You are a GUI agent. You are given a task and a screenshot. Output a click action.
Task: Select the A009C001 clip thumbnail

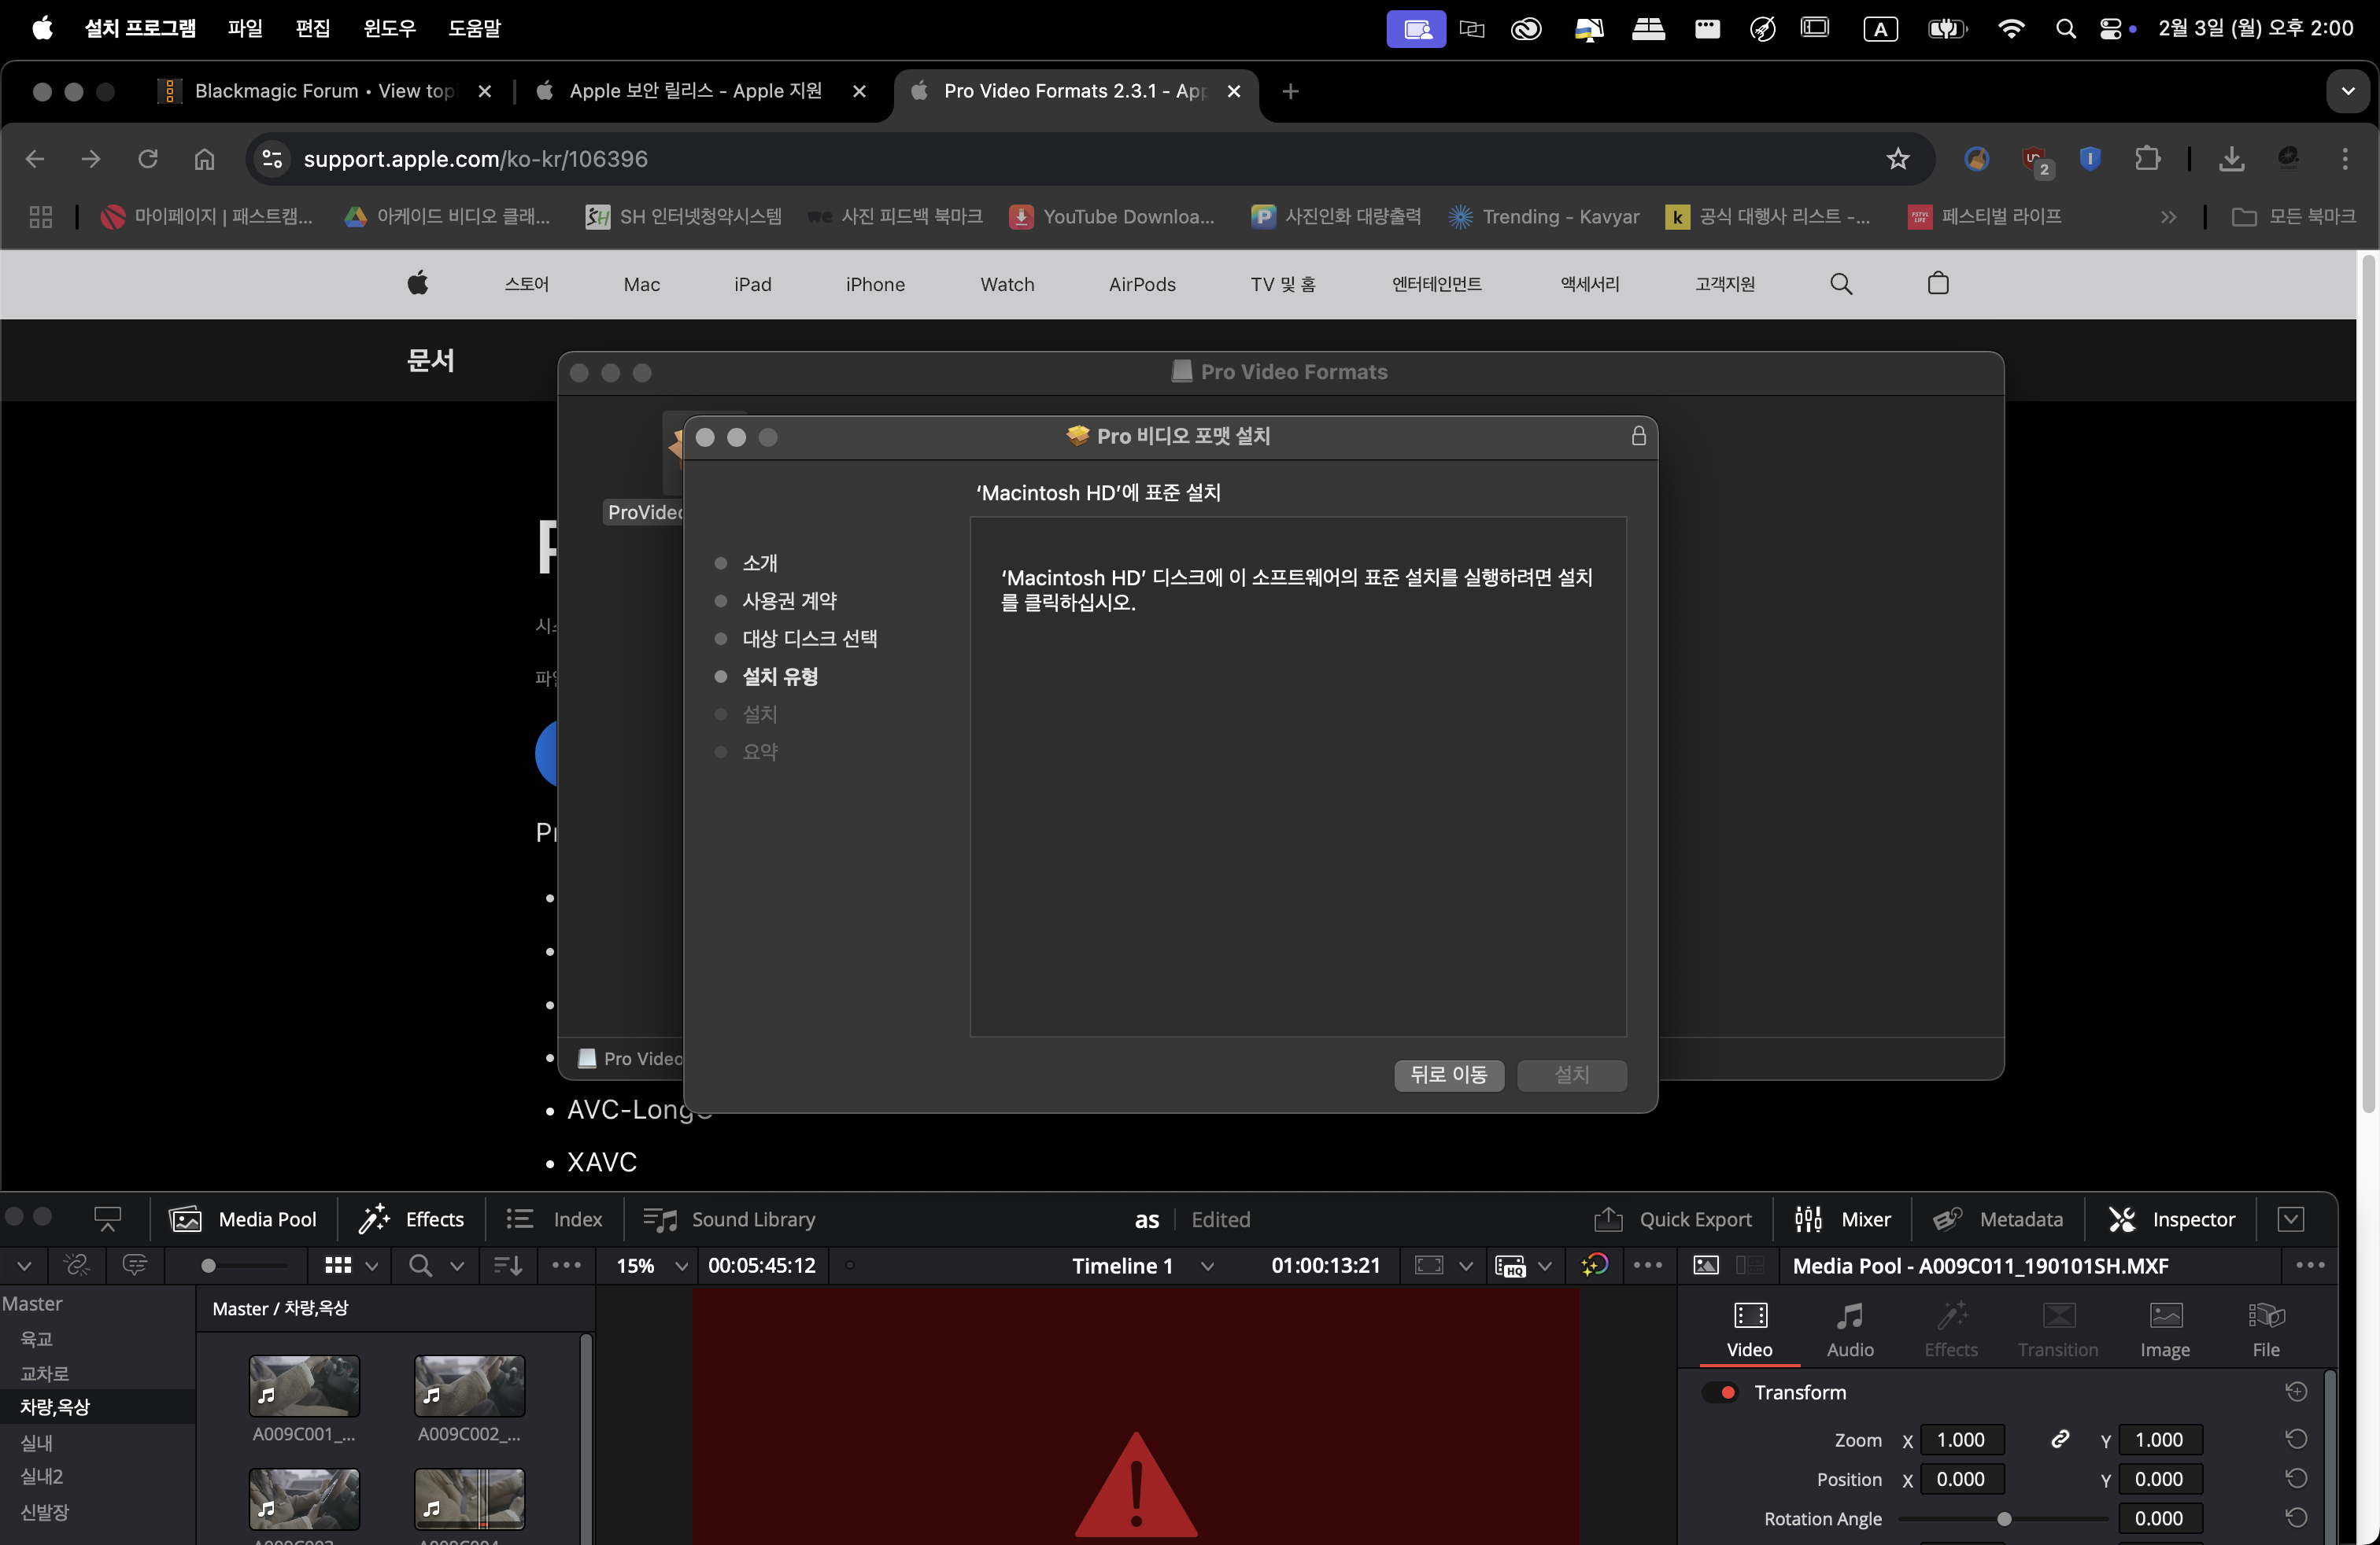(304, 1385)
